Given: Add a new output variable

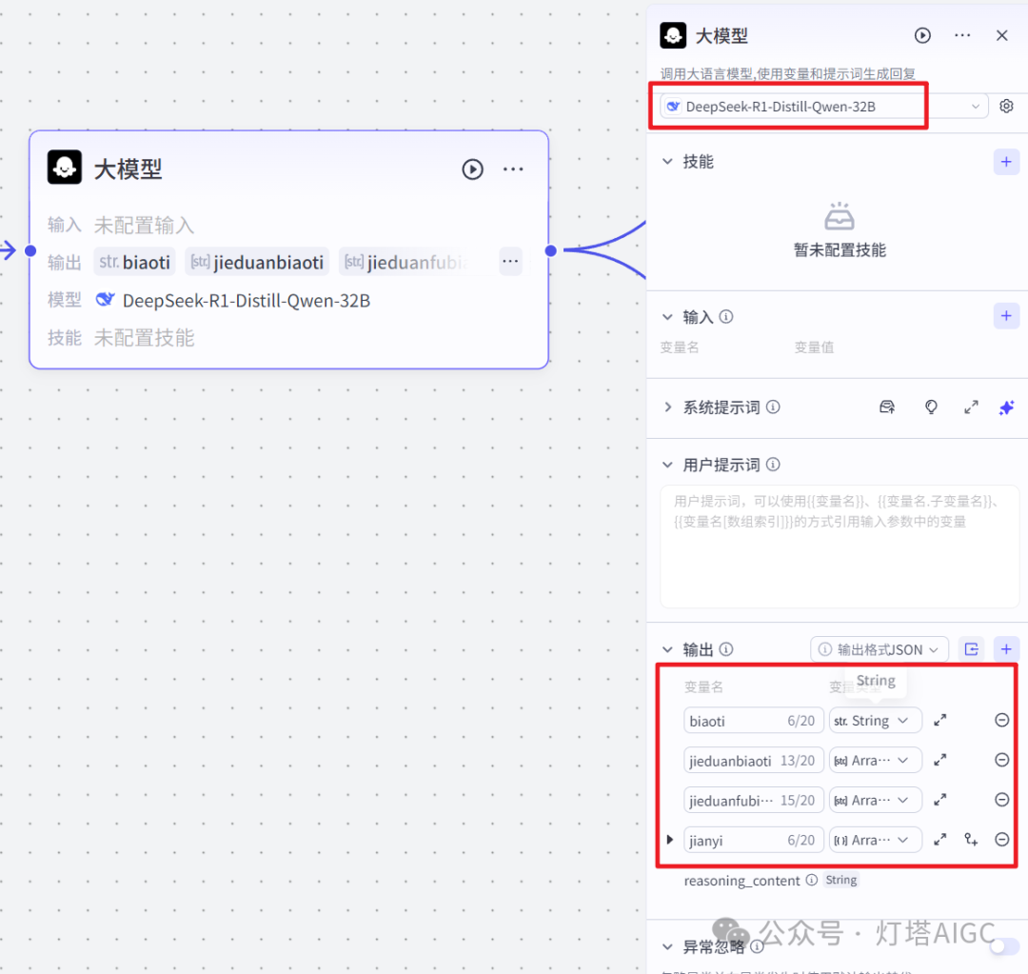Looking at the screenshot, I should [1006, 649].
